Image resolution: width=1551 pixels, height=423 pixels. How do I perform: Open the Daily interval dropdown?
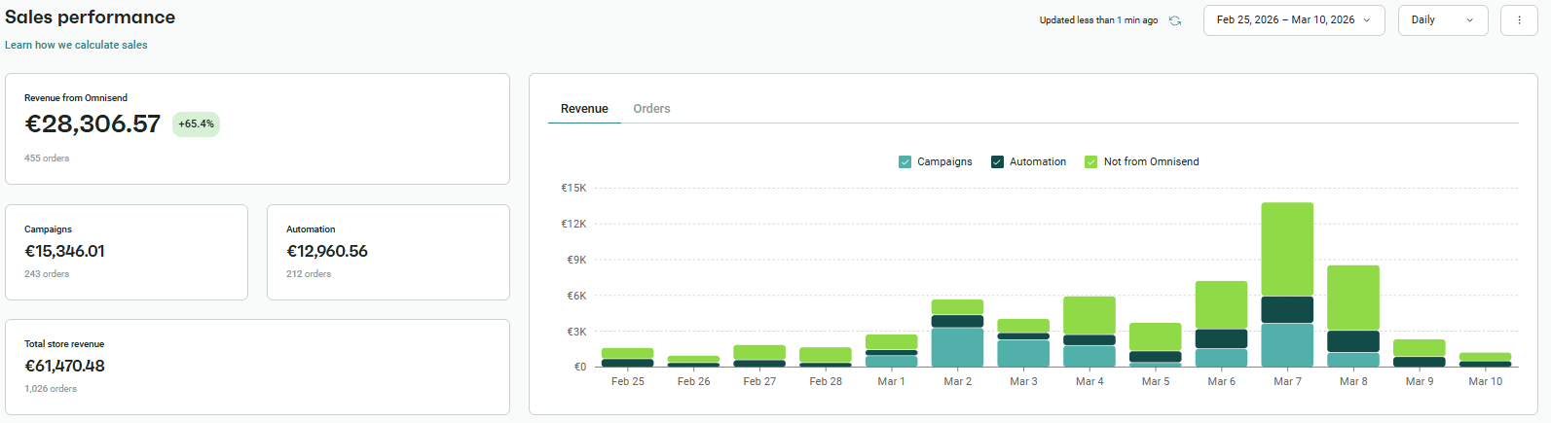1443,20
